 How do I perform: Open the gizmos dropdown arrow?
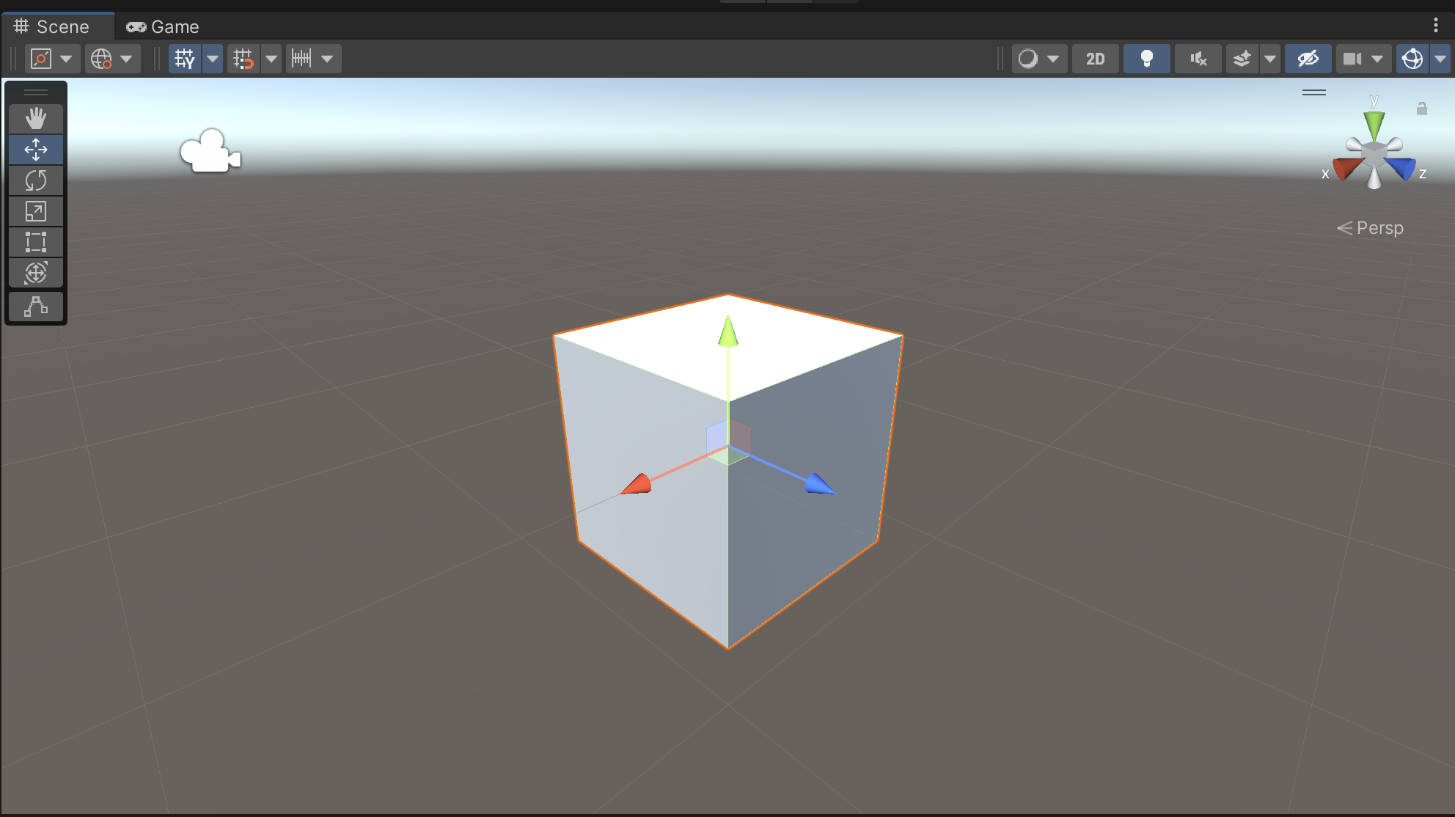1440,59
